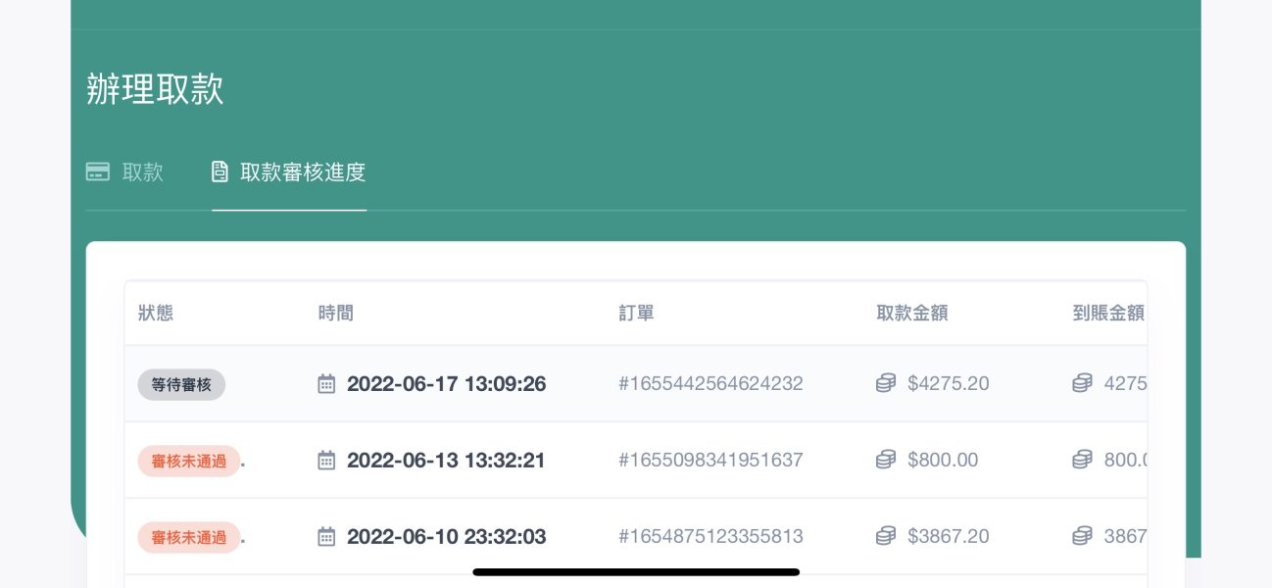Open the 取款 tab
Screen dimensions: 1272x588
(124, 172)
